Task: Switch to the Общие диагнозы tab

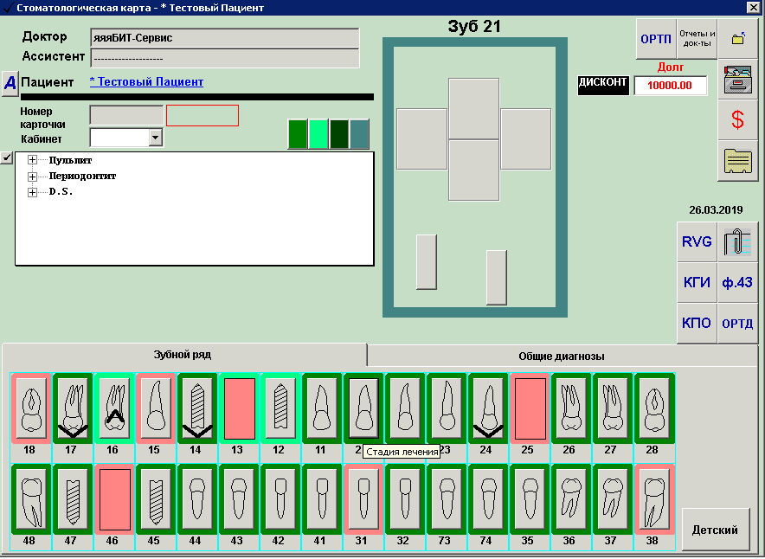Action: pyautogui.click(x=561, y=356)
